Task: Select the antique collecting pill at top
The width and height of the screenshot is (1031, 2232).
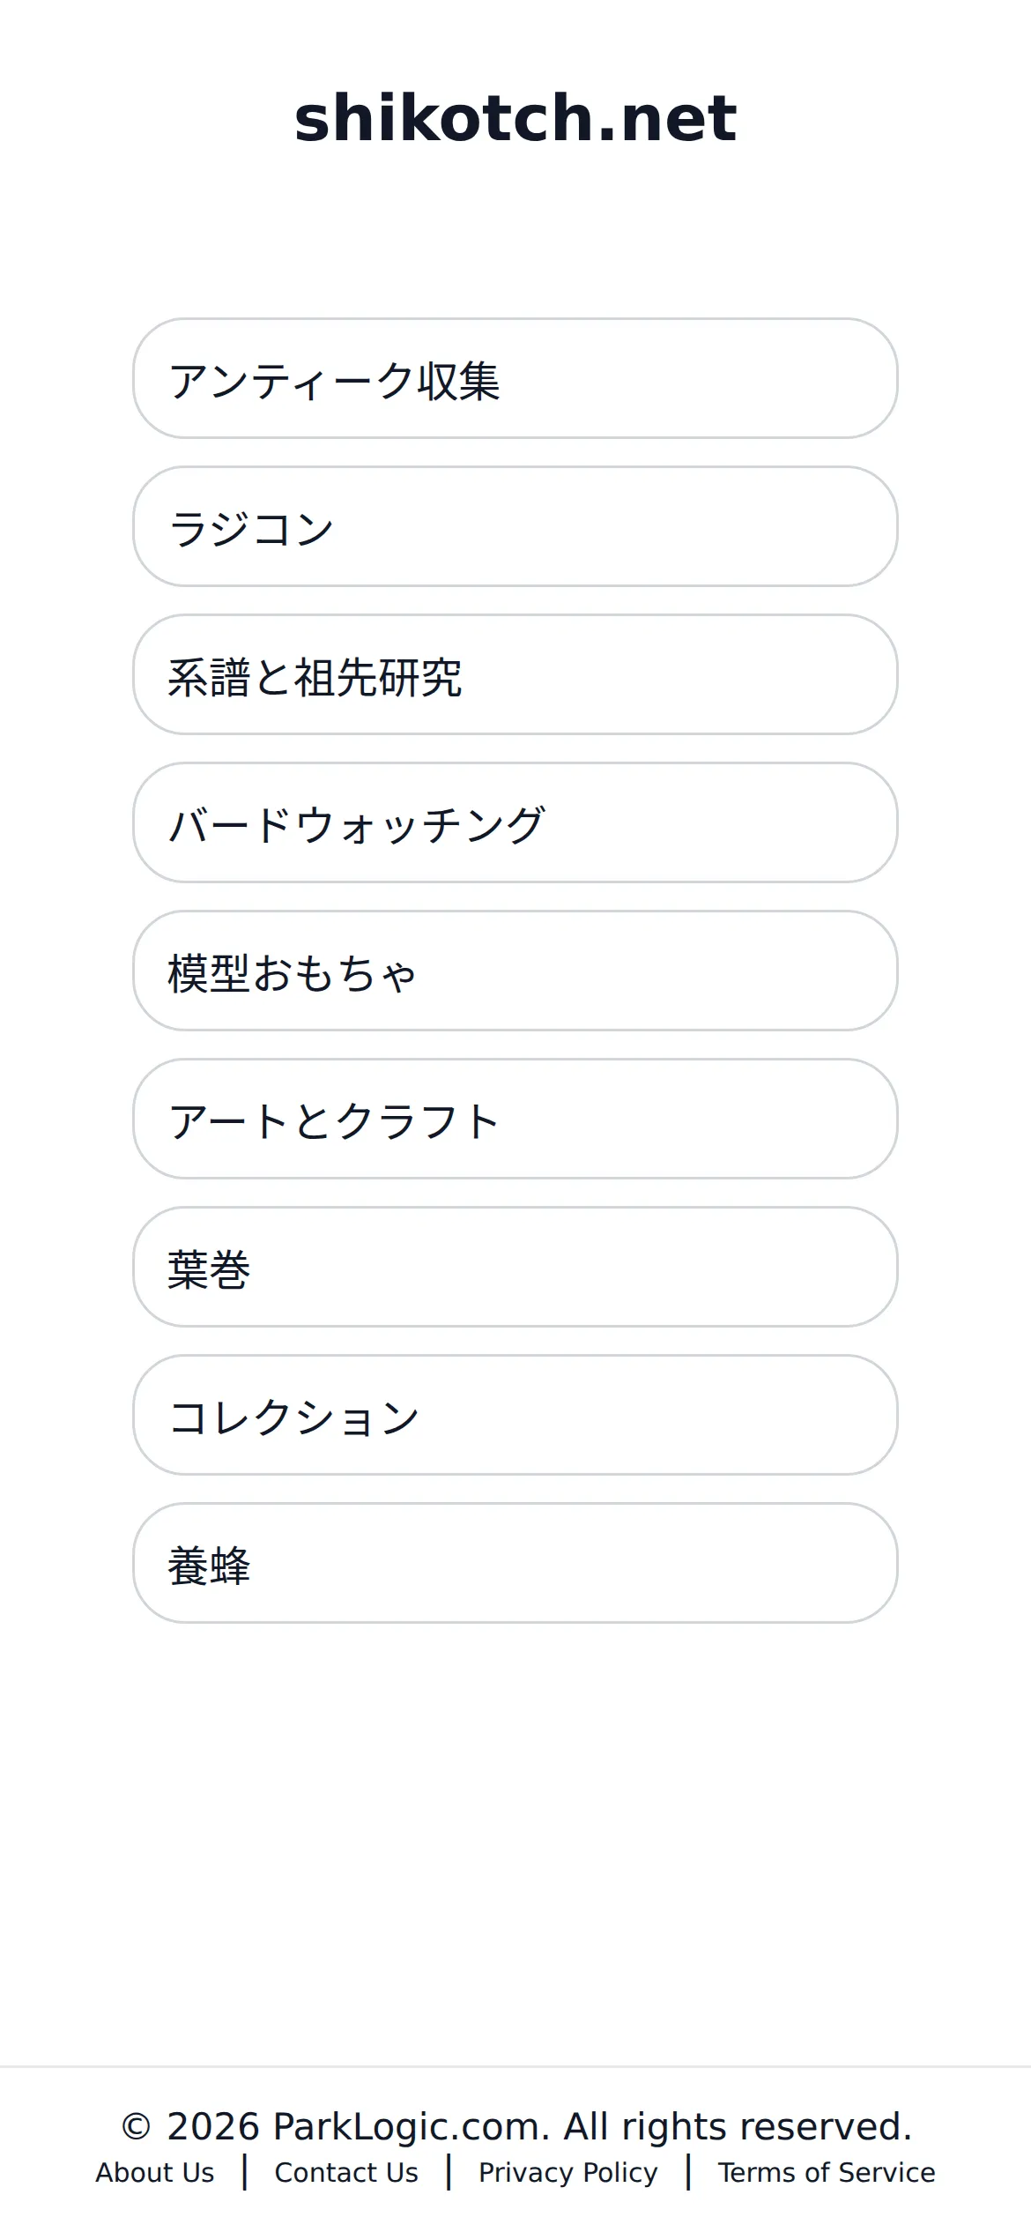Action: (515, 378)
